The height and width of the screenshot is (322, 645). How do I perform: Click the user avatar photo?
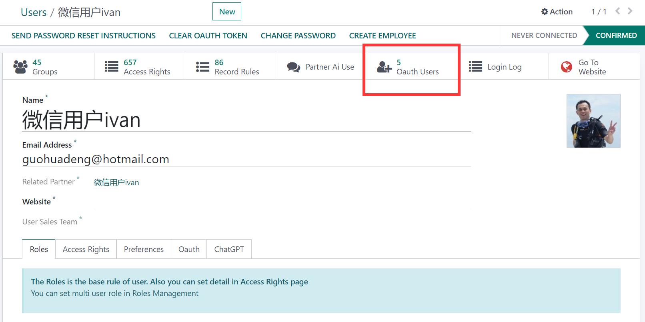pos(593,121)
